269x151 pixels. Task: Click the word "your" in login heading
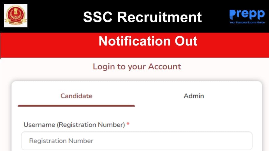point(137,67)
